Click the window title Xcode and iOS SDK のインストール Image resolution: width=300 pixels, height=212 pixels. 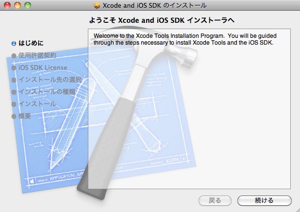point(154,5)
